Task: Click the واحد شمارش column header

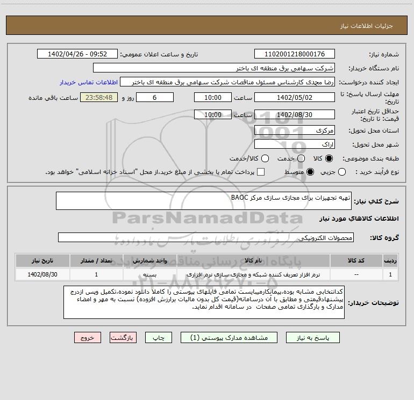Action: (149, 261)
